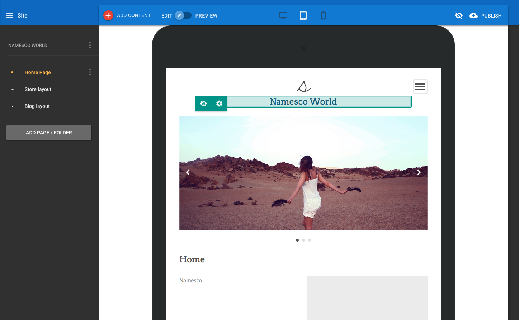Click the grey placeholder image block
The image size is (519, 320).
coord(367,298)
